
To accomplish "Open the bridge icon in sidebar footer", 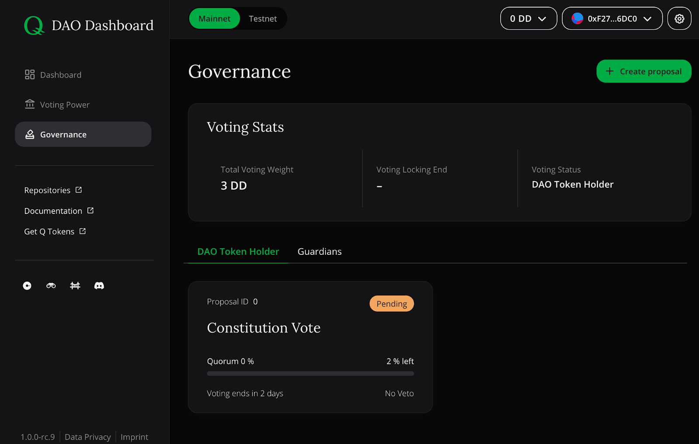I will (x=75, y=285).
